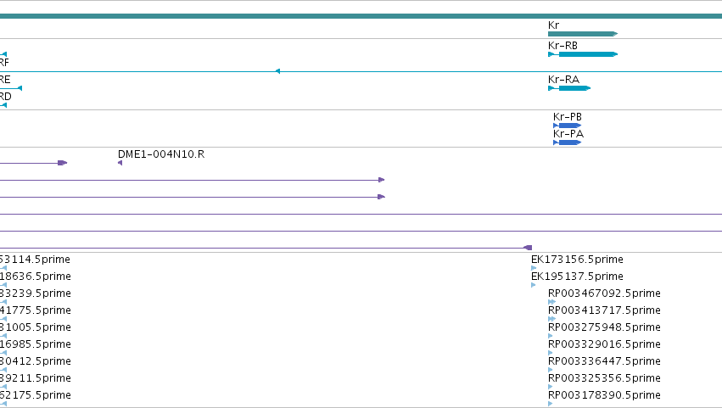Click the RP003178390.5prime label
The image size is (722, 408).
604,395
